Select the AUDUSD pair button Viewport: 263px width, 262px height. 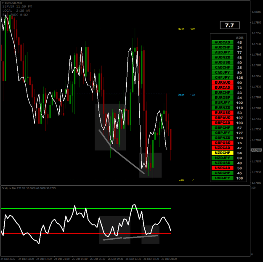click(223, 63)
